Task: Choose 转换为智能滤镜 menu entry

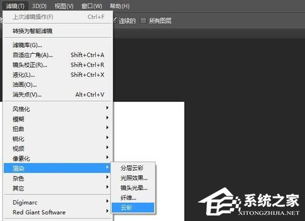Action: tap(58, 31)
